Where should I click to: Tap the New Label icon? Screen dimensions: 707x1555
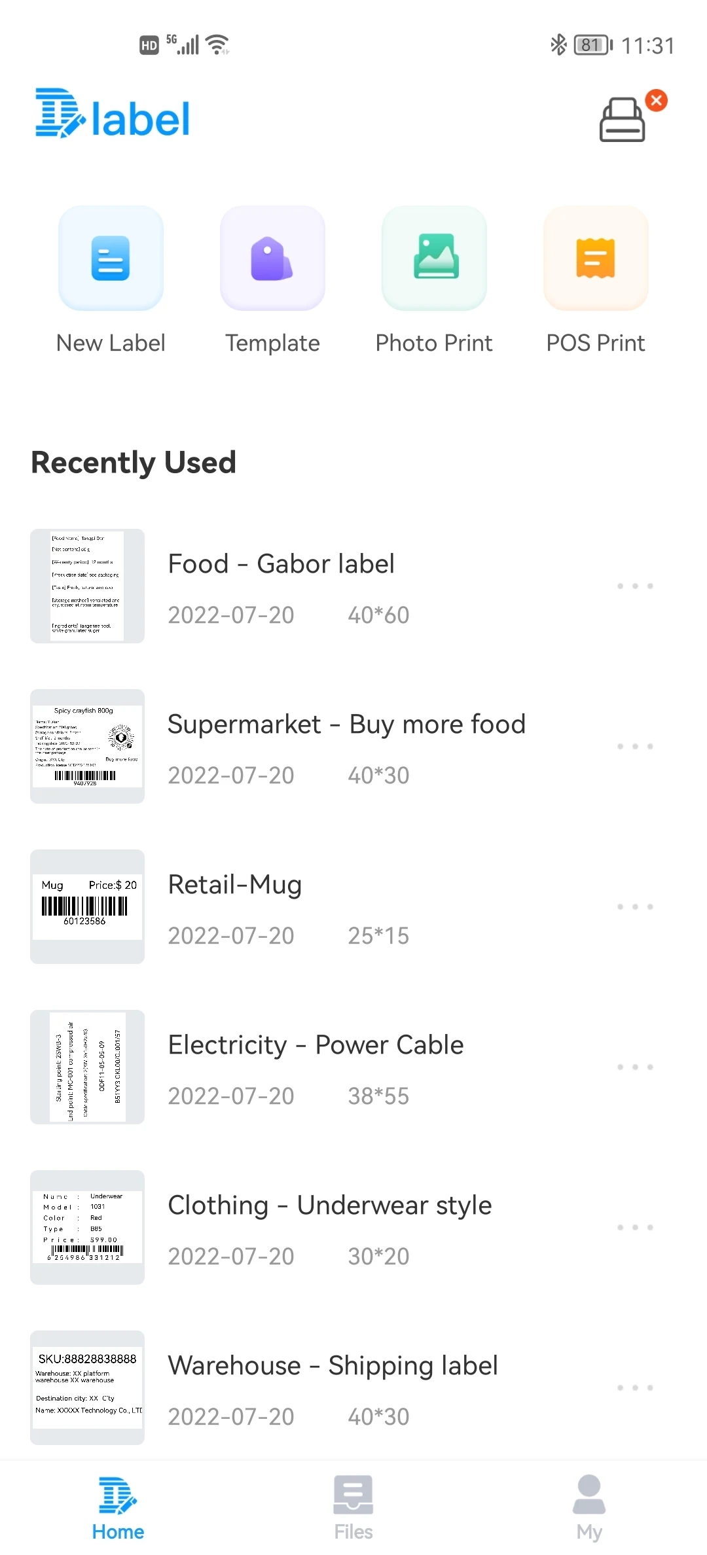[111, 259]
